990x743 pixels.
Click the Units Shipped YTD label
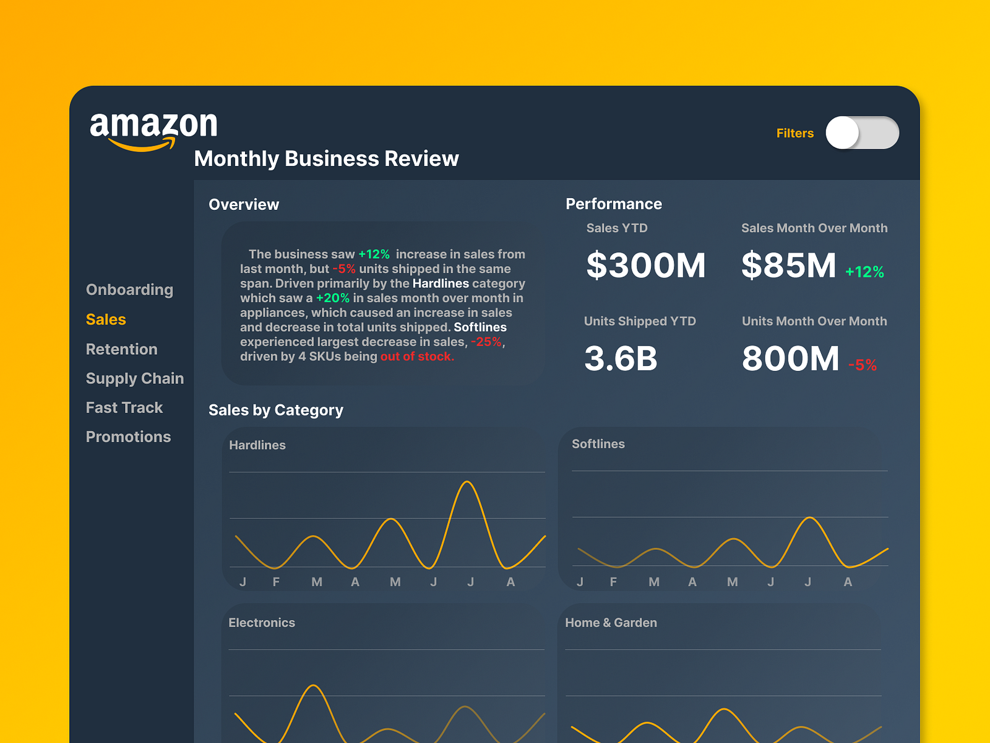tap(640, 321)
